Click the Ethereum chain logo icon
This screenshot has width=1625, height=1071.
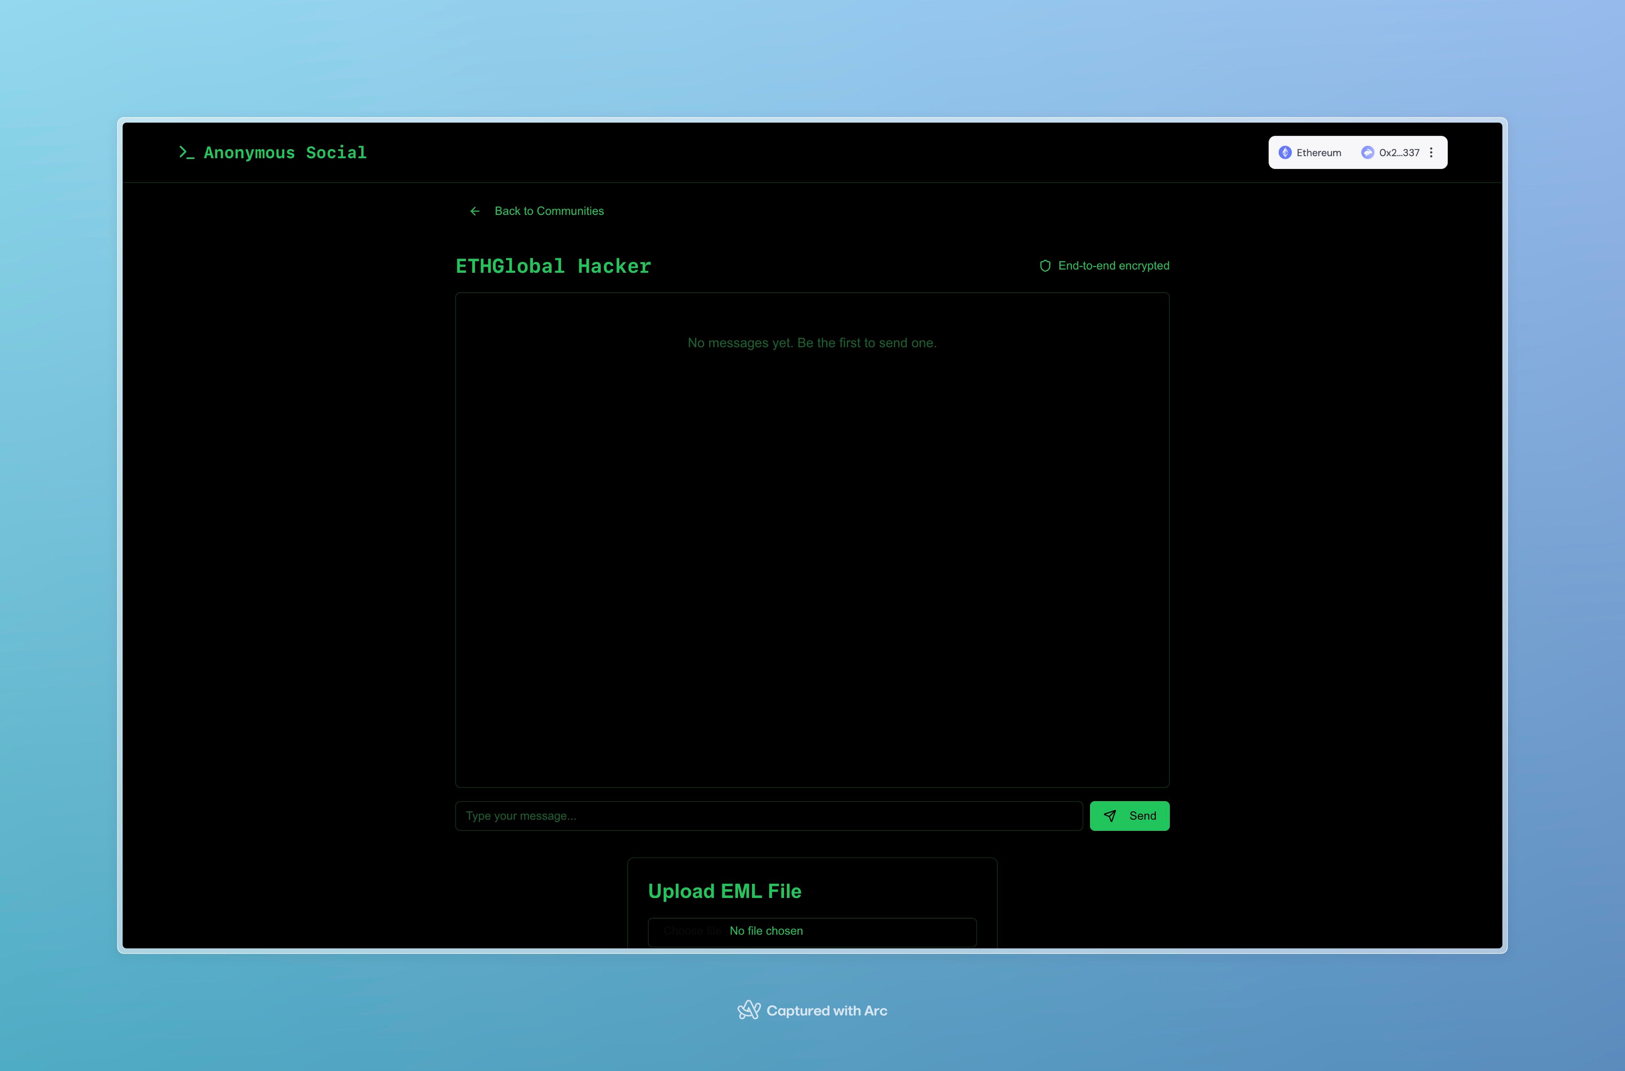(1285, 152)
